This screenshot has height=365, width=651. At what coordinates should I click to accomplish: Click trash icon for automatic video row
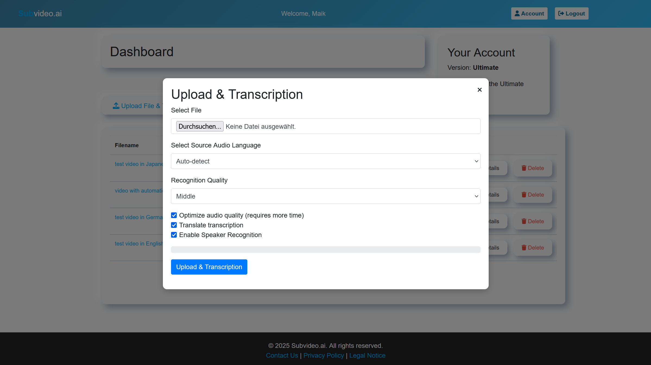524,195
